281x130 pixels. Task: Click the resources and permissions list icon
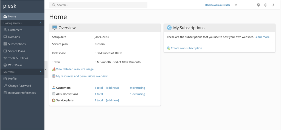point(54,76)
